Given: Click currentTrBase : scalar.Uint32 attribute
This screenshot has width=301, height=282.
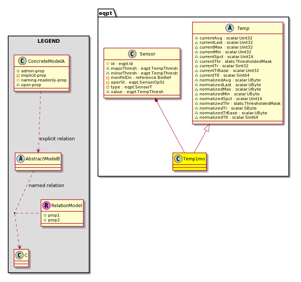Looking at the screenshot, I should [229, 70].
